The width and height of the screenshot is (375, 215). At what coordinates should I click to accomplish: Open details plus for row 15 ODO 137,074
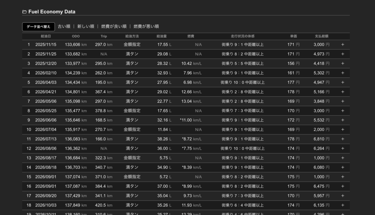(343, 177)
